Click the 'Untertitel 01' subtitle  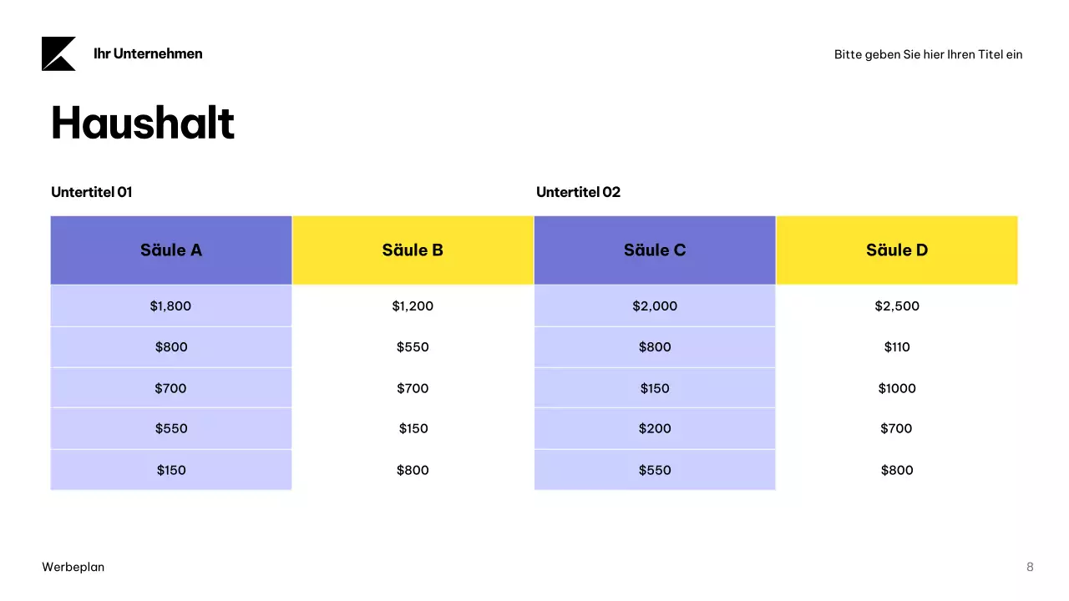tap(92, 192)
